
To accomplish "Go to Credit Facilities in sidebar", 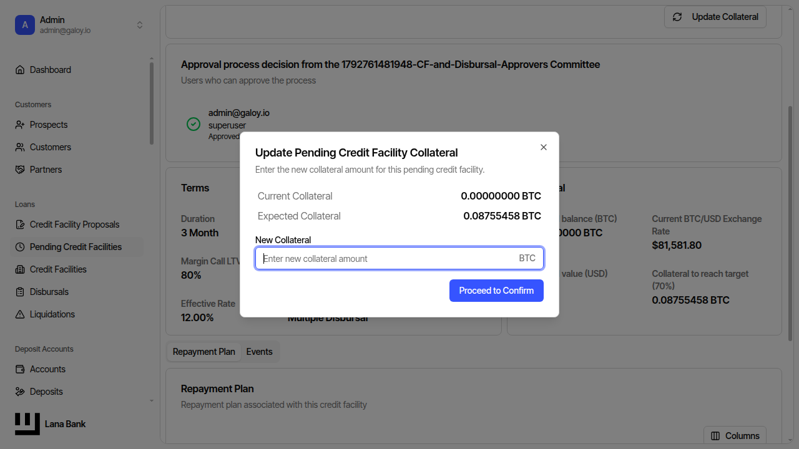I will pos(77,269).
